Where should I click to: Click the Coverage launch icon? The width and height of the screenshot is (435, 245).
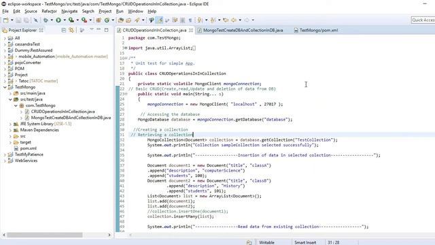71,20
